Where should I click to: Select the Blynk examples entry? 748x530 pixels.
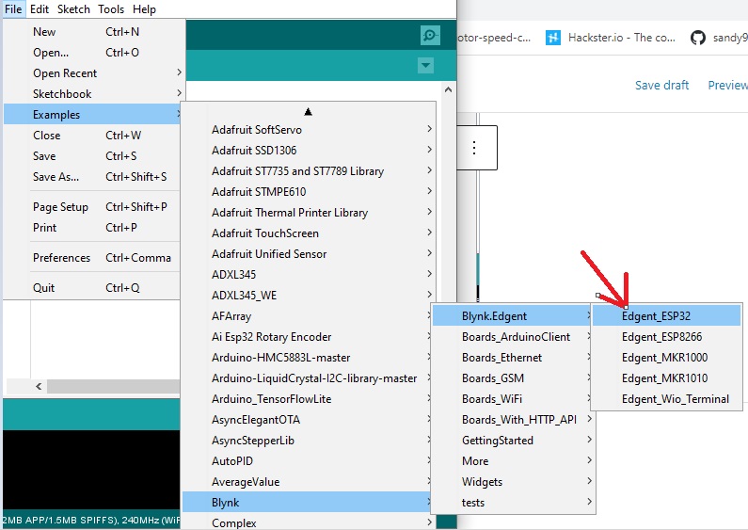click(x=307, y=503)
